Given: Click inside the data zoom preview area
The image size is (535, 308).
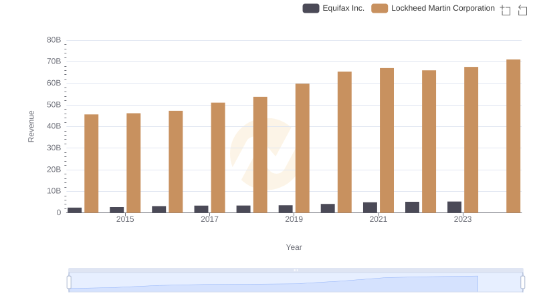Looking at the screenshot, I should coord(296,283).
